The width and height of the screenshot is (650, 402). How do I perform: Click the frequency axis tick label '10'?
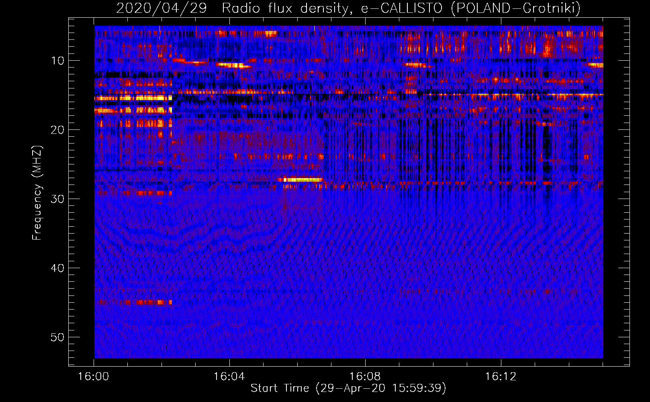pos(58,61)
